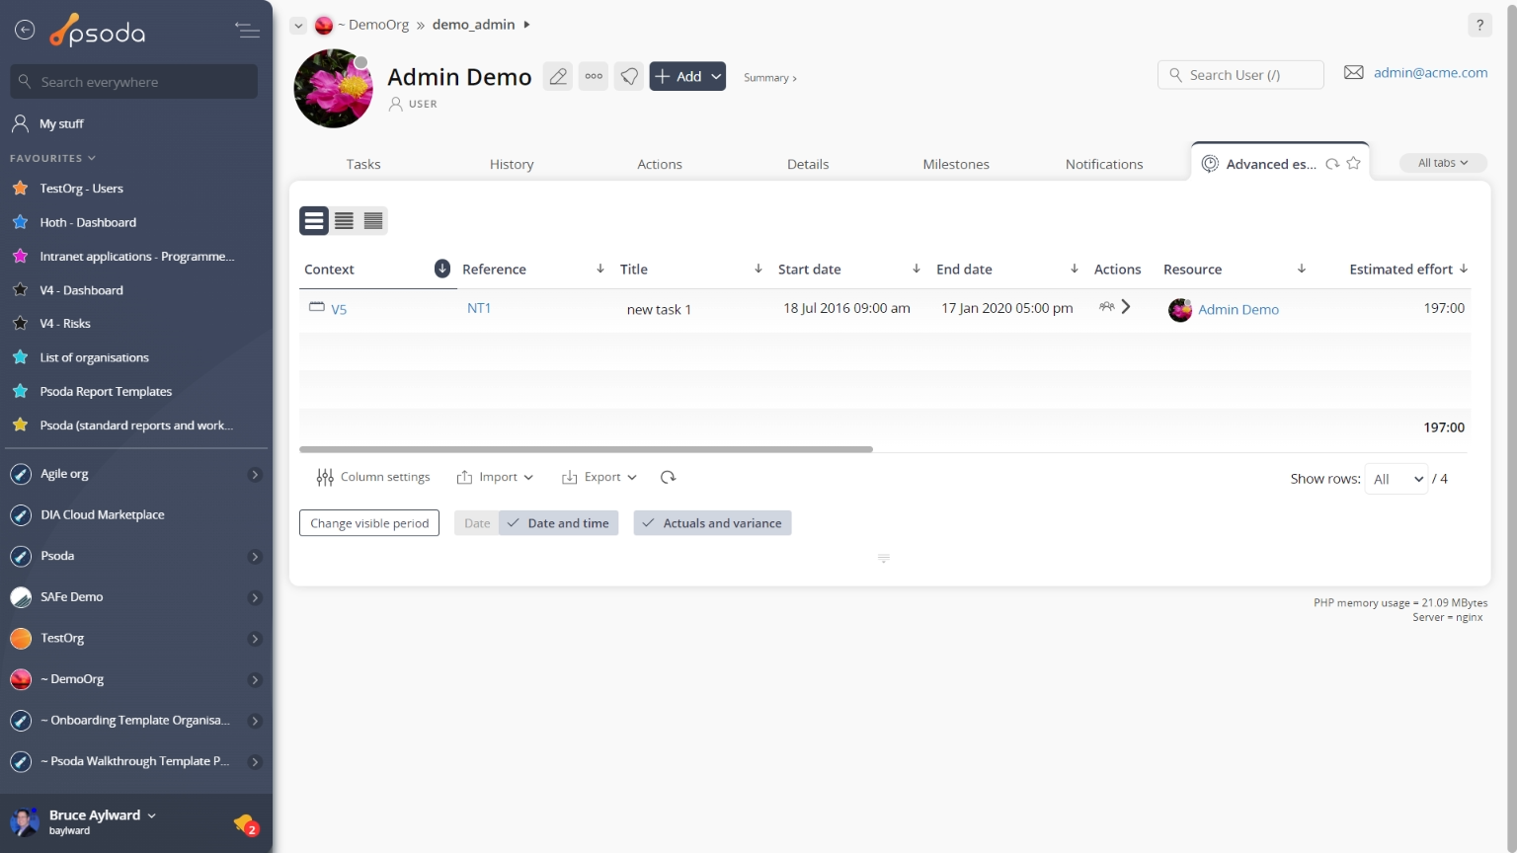This screenshot has width=1517, height=853.
Task: Open the admin@acme.com email link
Action: [x=1430, y=72]
